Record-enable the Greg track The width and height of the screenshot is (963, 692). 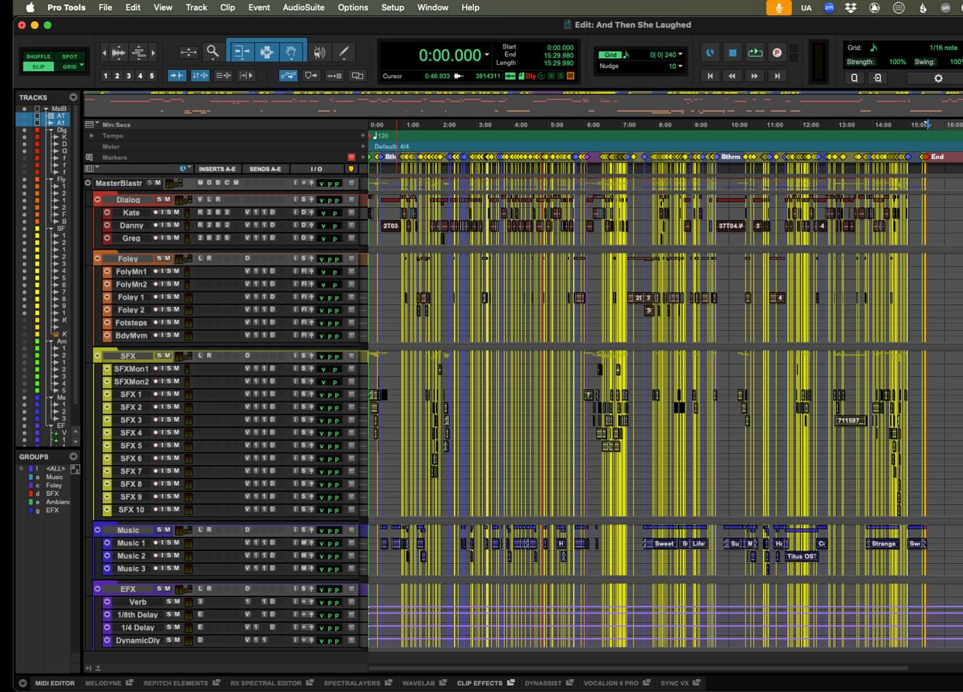(x=156, y=238)
